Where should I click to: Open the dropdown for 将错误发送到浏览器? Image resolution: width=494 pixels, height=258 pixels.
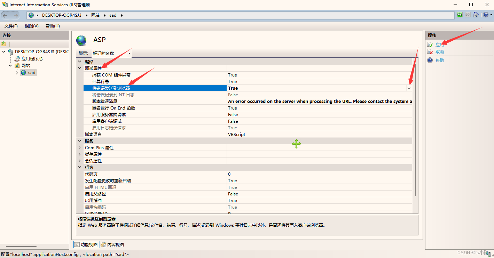pos(408,88)
